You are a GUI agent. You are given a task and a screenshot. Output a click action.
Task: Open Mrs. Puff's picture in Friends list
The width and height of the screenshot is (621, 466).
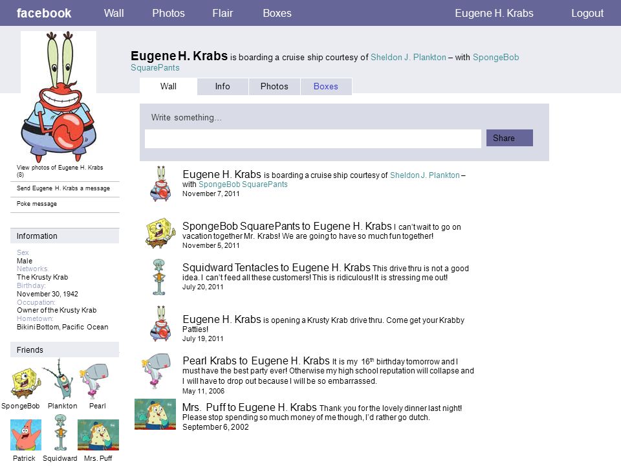[98, 435]
